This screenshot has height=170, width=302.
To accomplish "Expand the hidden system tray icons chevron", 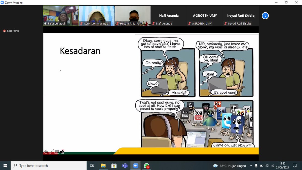I will point(251,166).
